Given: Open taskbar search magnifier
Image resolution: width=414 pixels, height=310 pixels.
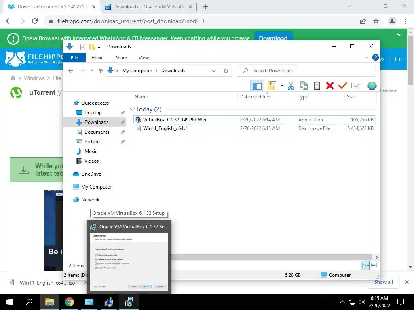Looking at the screenshot, I should [29, 302].
